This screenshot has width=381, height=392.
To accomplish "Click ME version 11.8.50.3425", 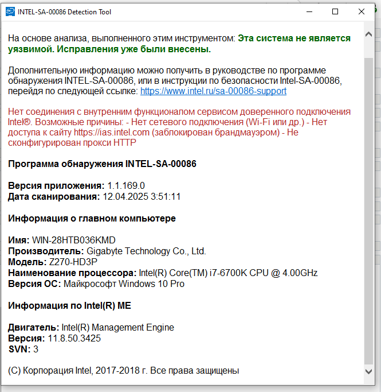I will 74,338.
